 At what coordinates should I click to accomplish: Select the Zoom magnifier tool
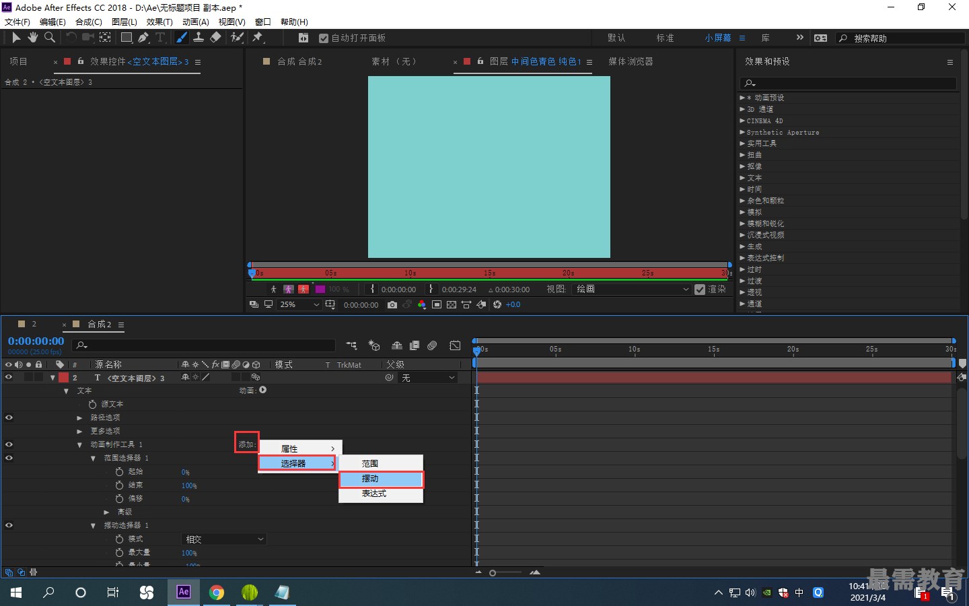pos(49,38)
